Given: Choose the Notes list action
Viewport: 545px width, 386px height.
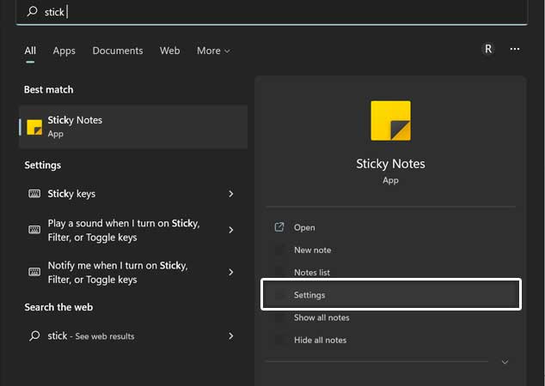Looking at the screenshot, I should click(x=391, y=273).
